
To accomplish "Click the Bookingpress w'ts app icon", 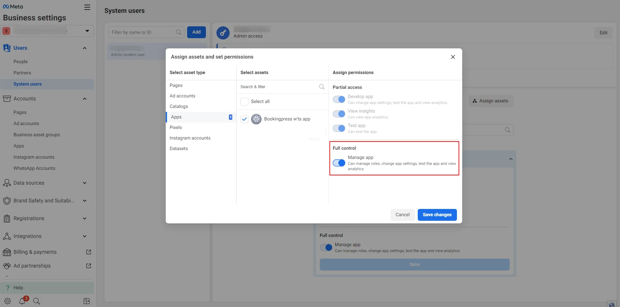I will (x=256, y=119).
